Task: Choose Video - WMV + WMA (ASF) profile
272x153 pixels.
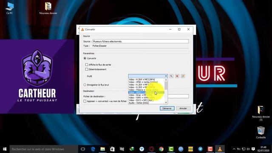Action: point(146,98)
